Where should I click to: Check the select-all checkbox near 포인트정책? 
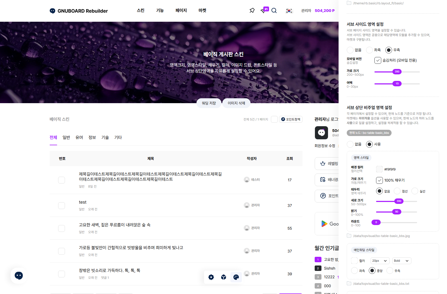click(274, 119)
